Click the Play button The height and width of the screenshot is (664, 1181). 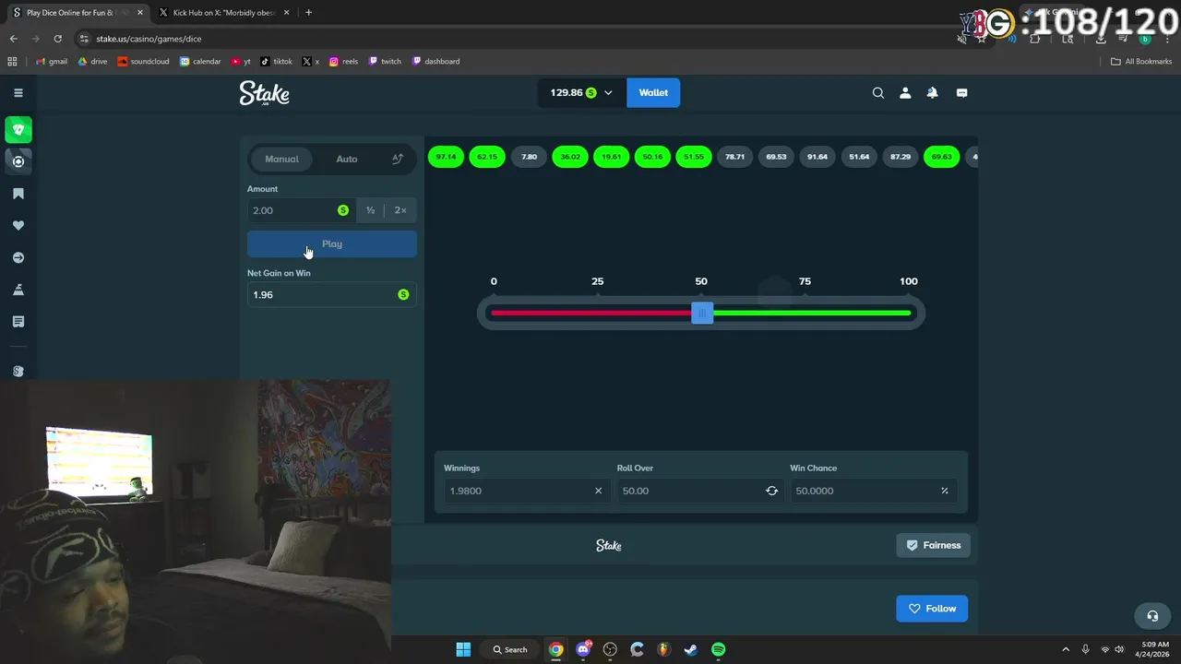click(x=332, y=244)
